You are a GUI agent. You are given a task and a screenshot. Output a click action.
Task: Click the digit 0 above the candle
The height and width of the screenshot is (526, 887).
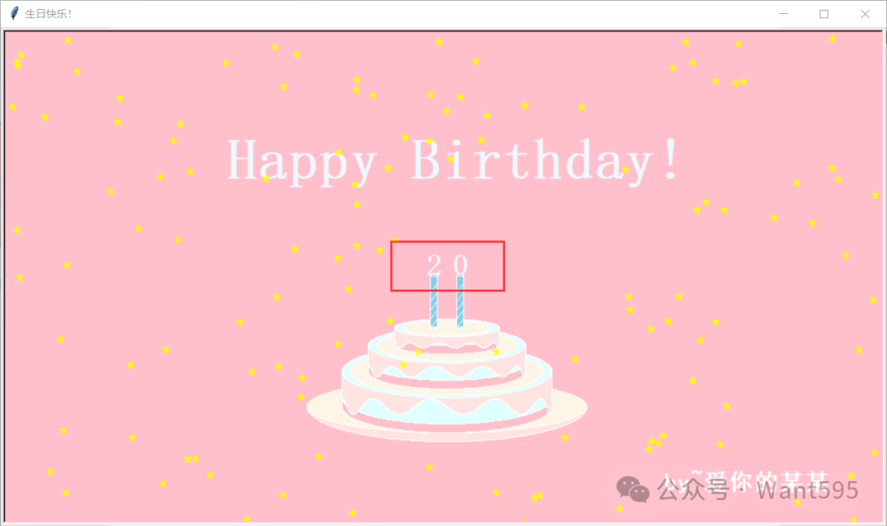pyautogui.click(x=461, y=264)
